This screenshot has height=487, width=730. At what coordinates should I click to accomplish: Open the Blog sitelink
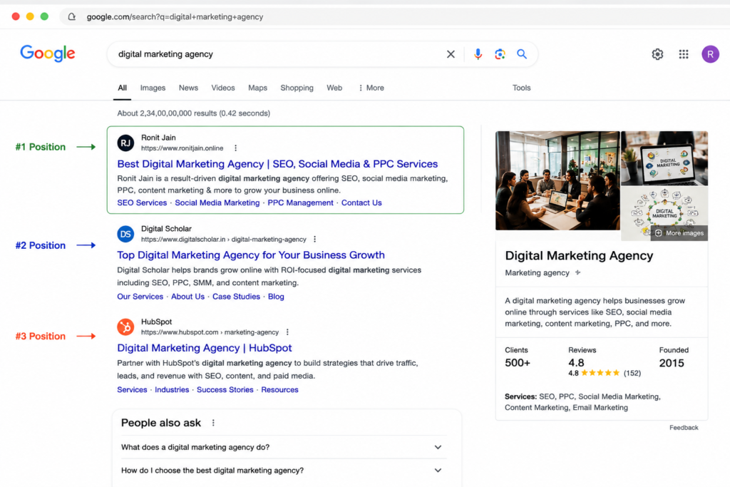click(276, 297)
